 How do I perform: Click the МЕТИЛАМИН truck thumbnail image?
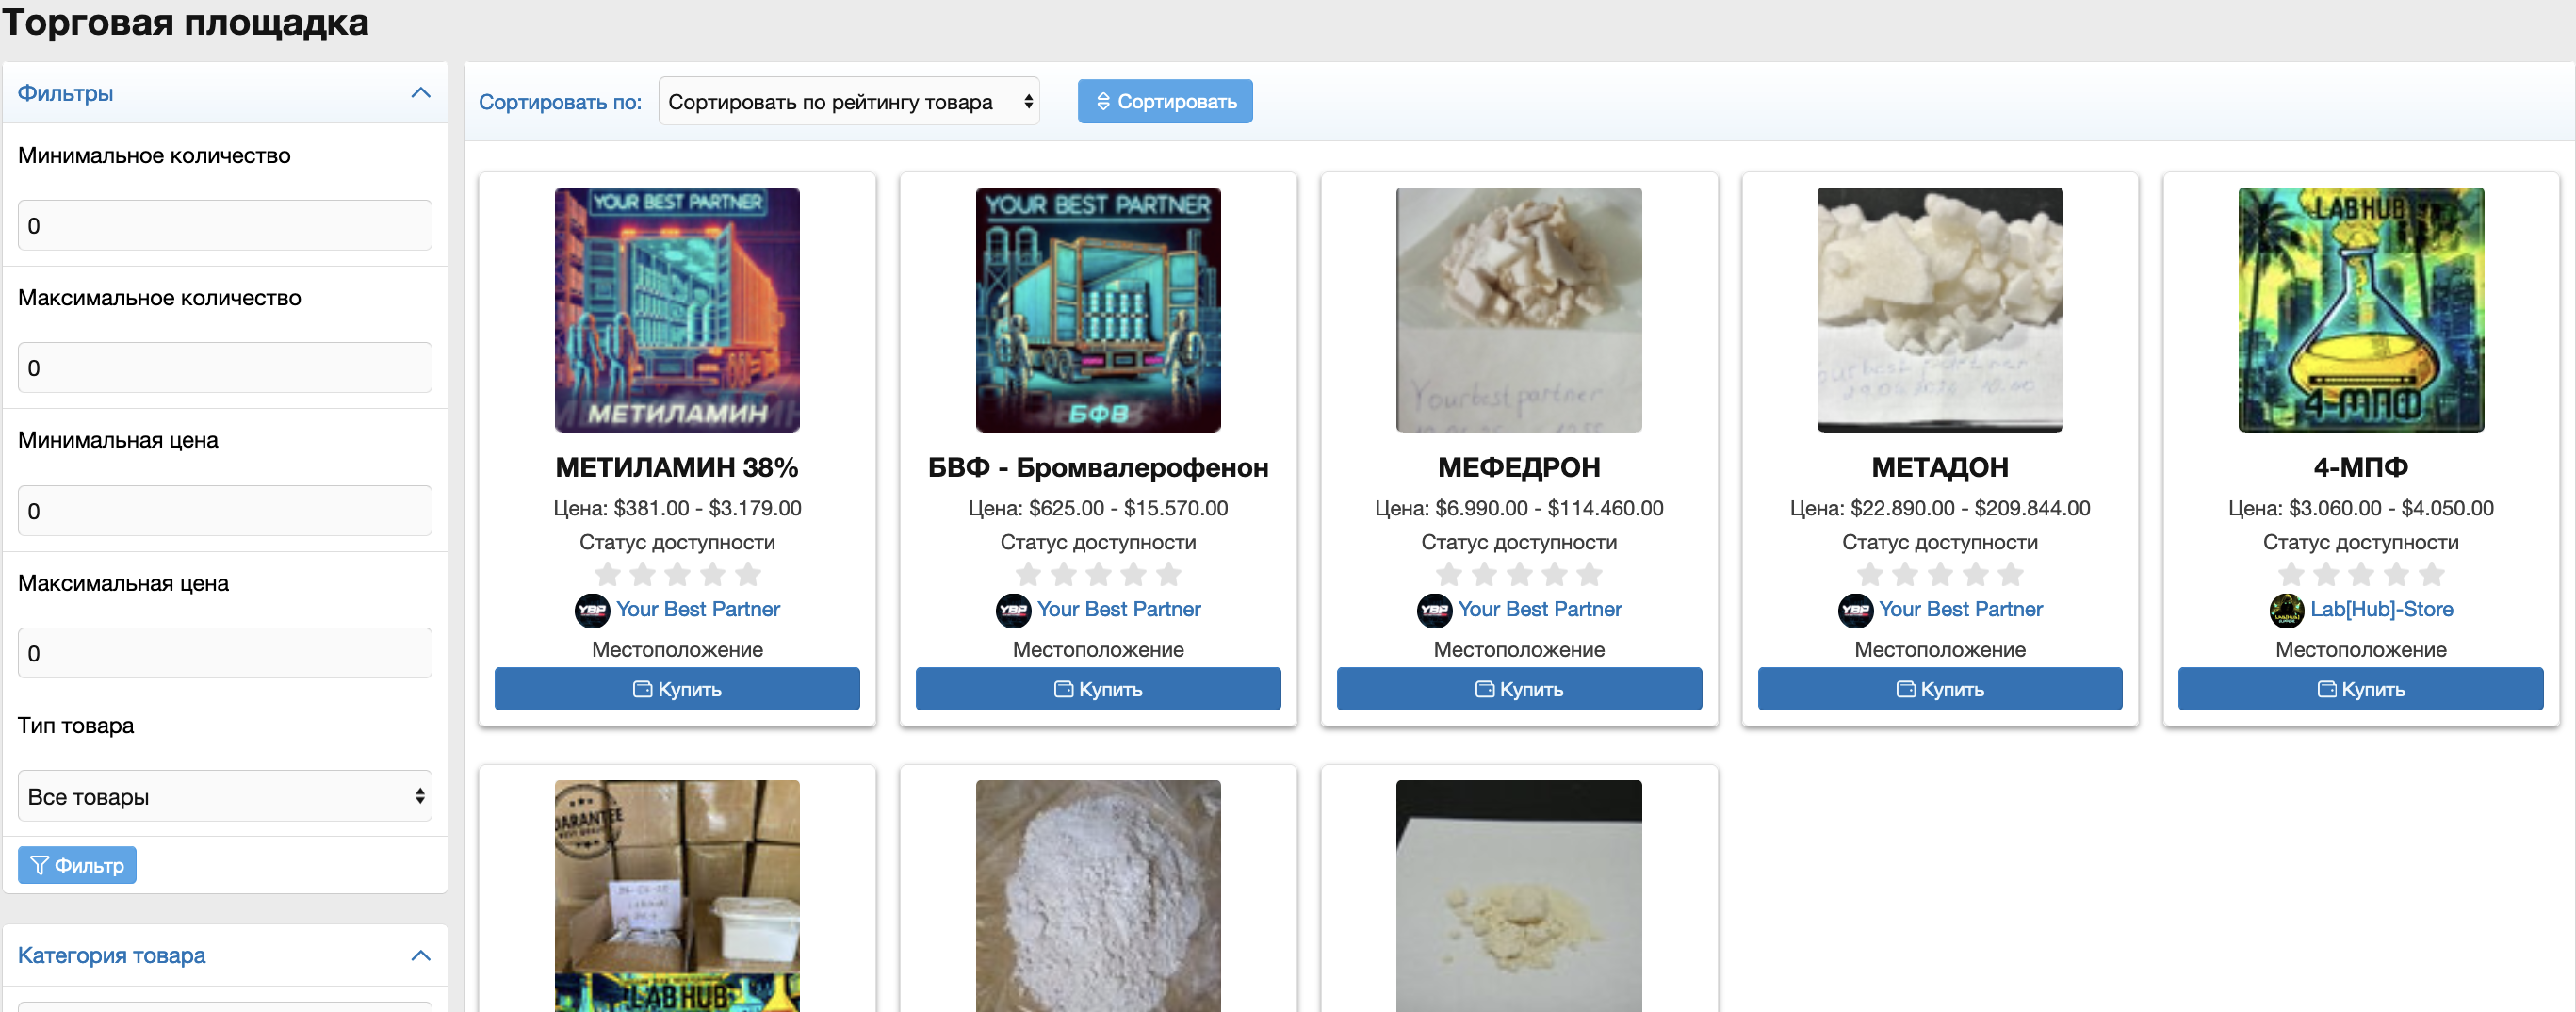[677, 310]
